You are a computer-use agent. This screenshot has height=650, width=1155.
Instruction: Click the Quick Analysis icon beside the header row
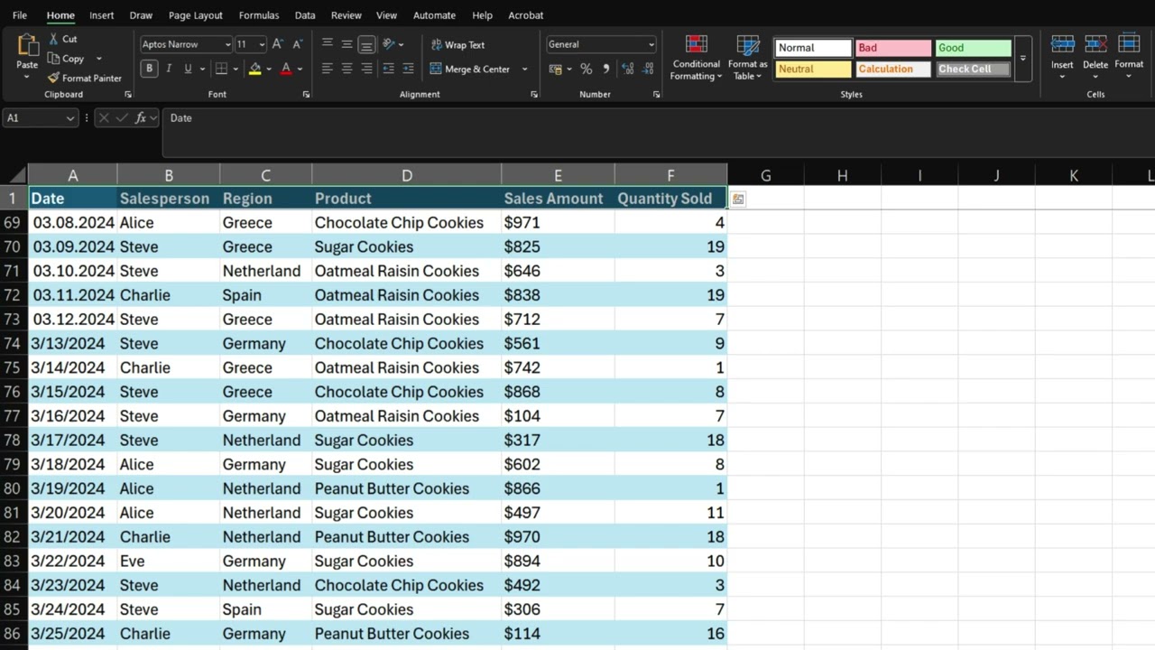pos(738,200)
